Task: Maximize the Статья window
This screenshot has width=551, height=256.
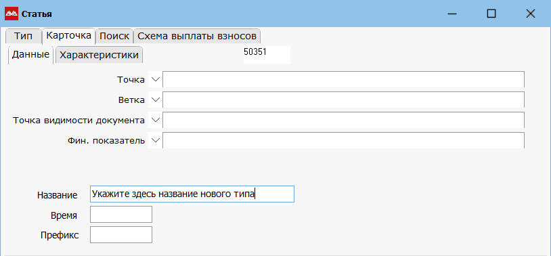Action: [491, 14]
